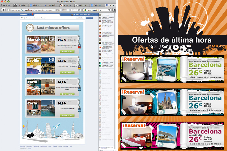
Task: Open Facebook notifications globe with red badge
Action: [x=32, y=15]
